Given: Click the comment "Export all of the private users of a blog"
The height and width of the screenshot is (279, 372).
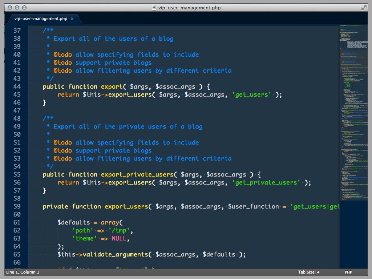Looking at the screenshot, I should pos(128,127).
